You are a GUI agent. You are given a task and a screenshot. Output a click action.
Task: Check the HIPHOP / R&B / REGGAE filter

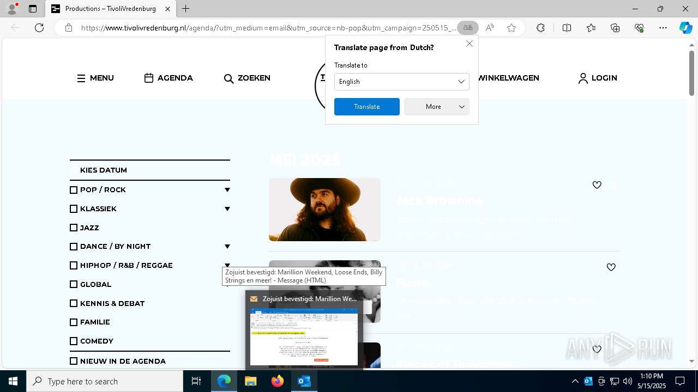(x=74, y=266)
